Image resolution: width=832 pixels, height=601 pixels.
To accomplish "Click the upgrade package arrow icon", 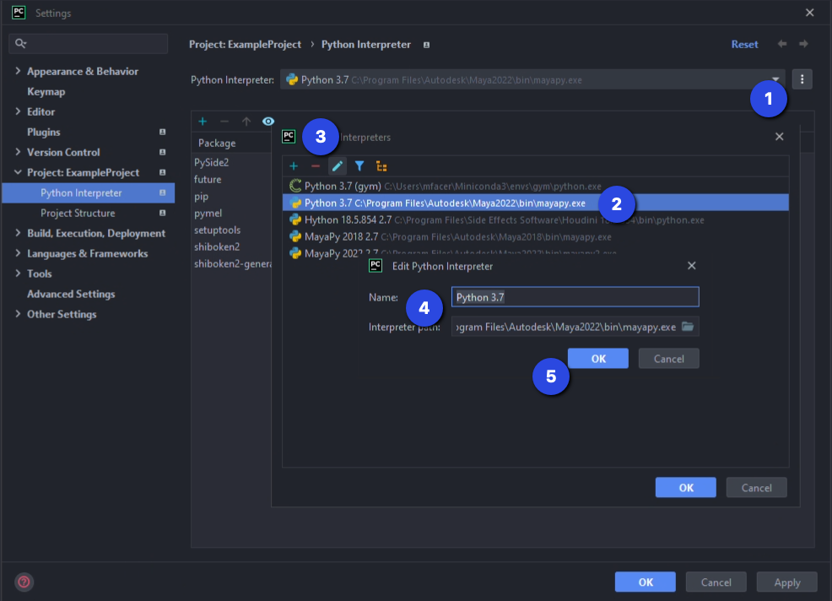I will (246, 122).
